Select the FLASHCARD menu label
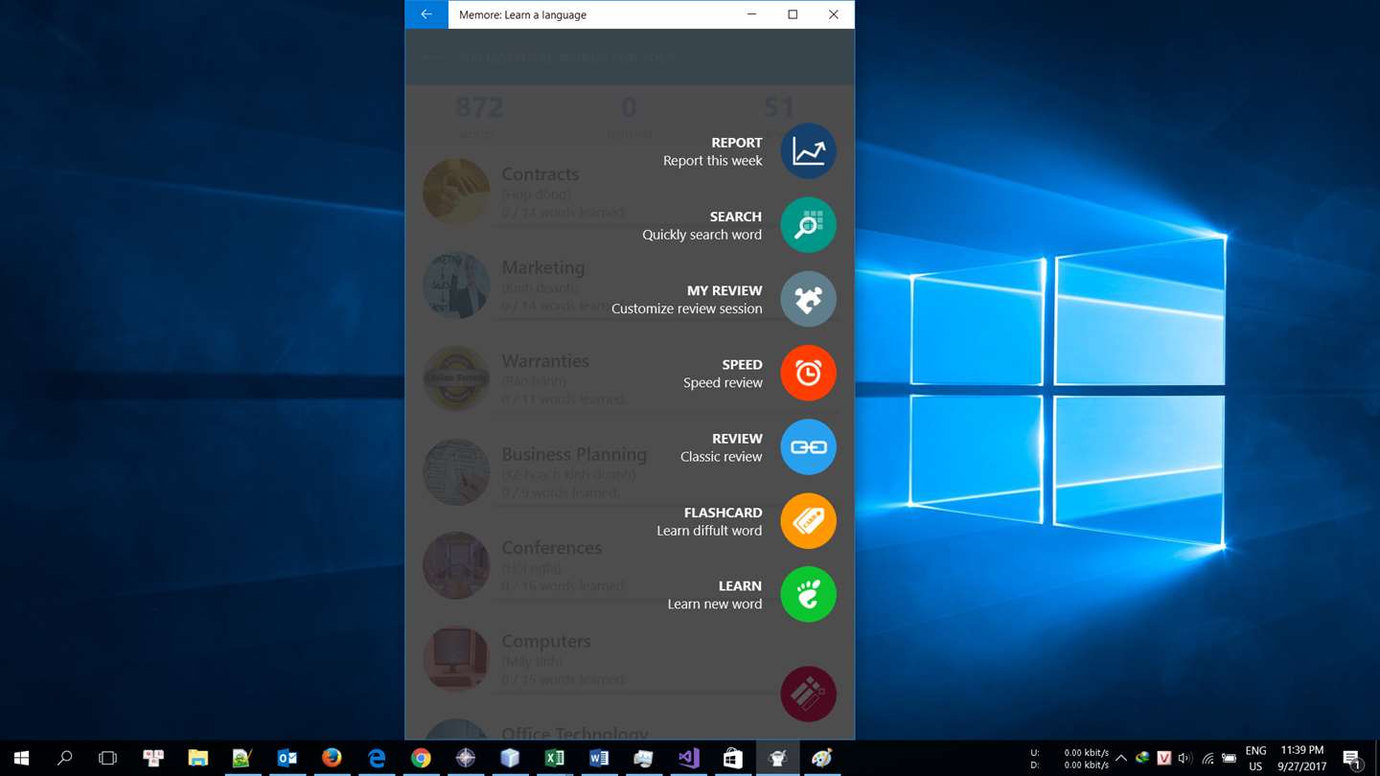1380x776 pixels. (724, 513)
